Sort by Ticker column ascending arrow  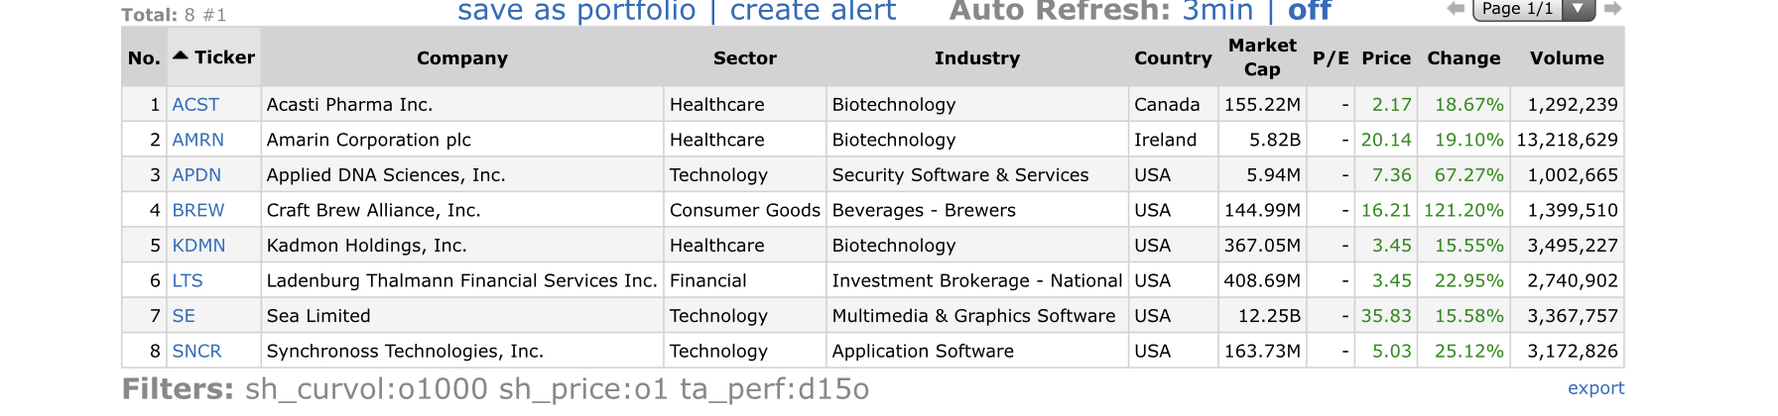coord(180,56)
